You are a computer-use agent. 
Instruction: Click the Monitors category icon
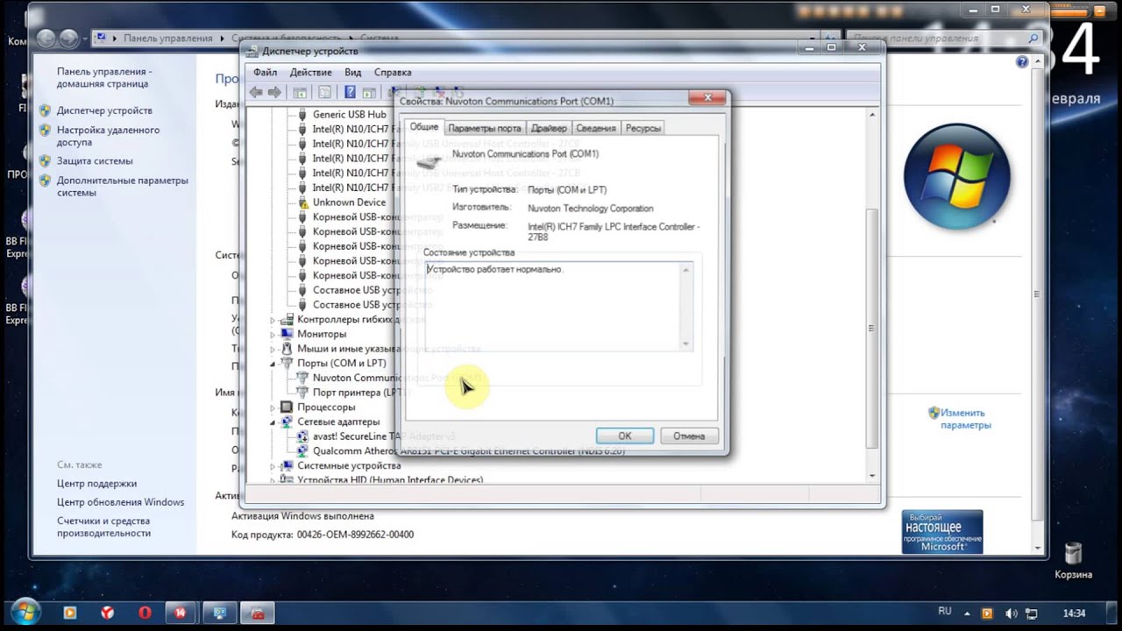(287, 334)
